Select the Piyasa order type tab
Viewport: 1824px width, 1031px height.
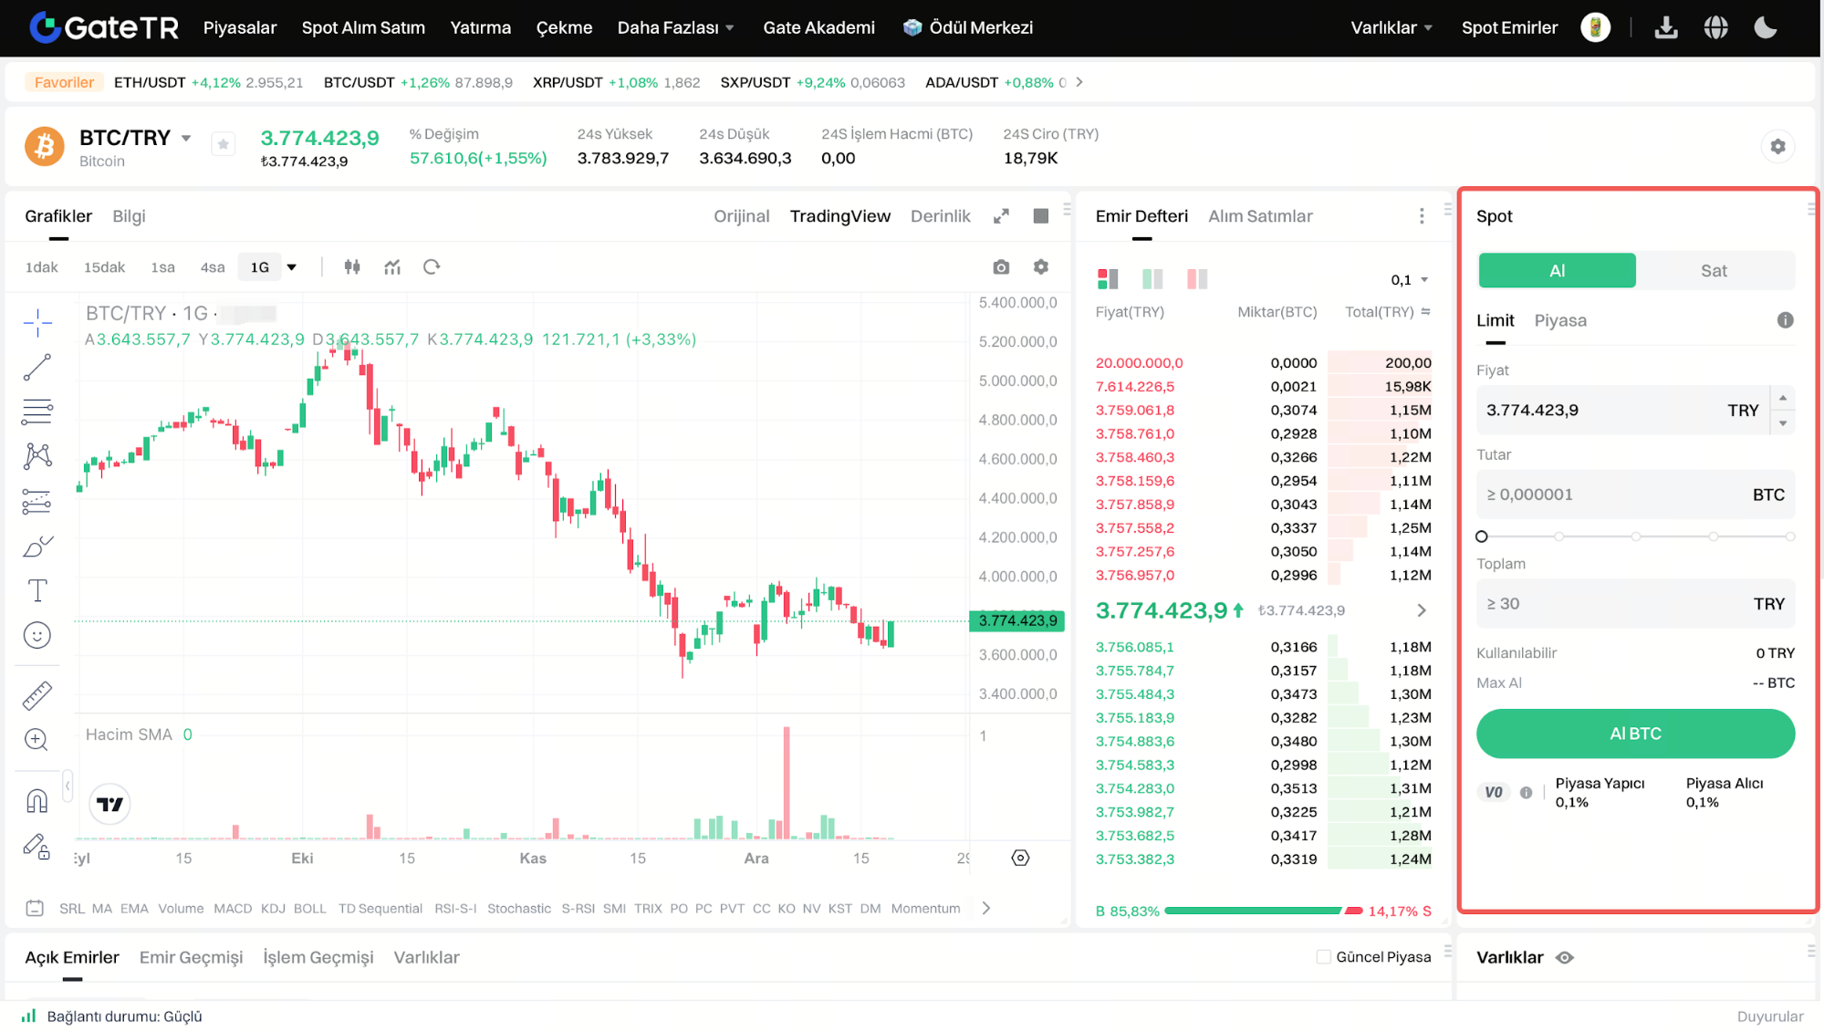tap(1559, 320)
